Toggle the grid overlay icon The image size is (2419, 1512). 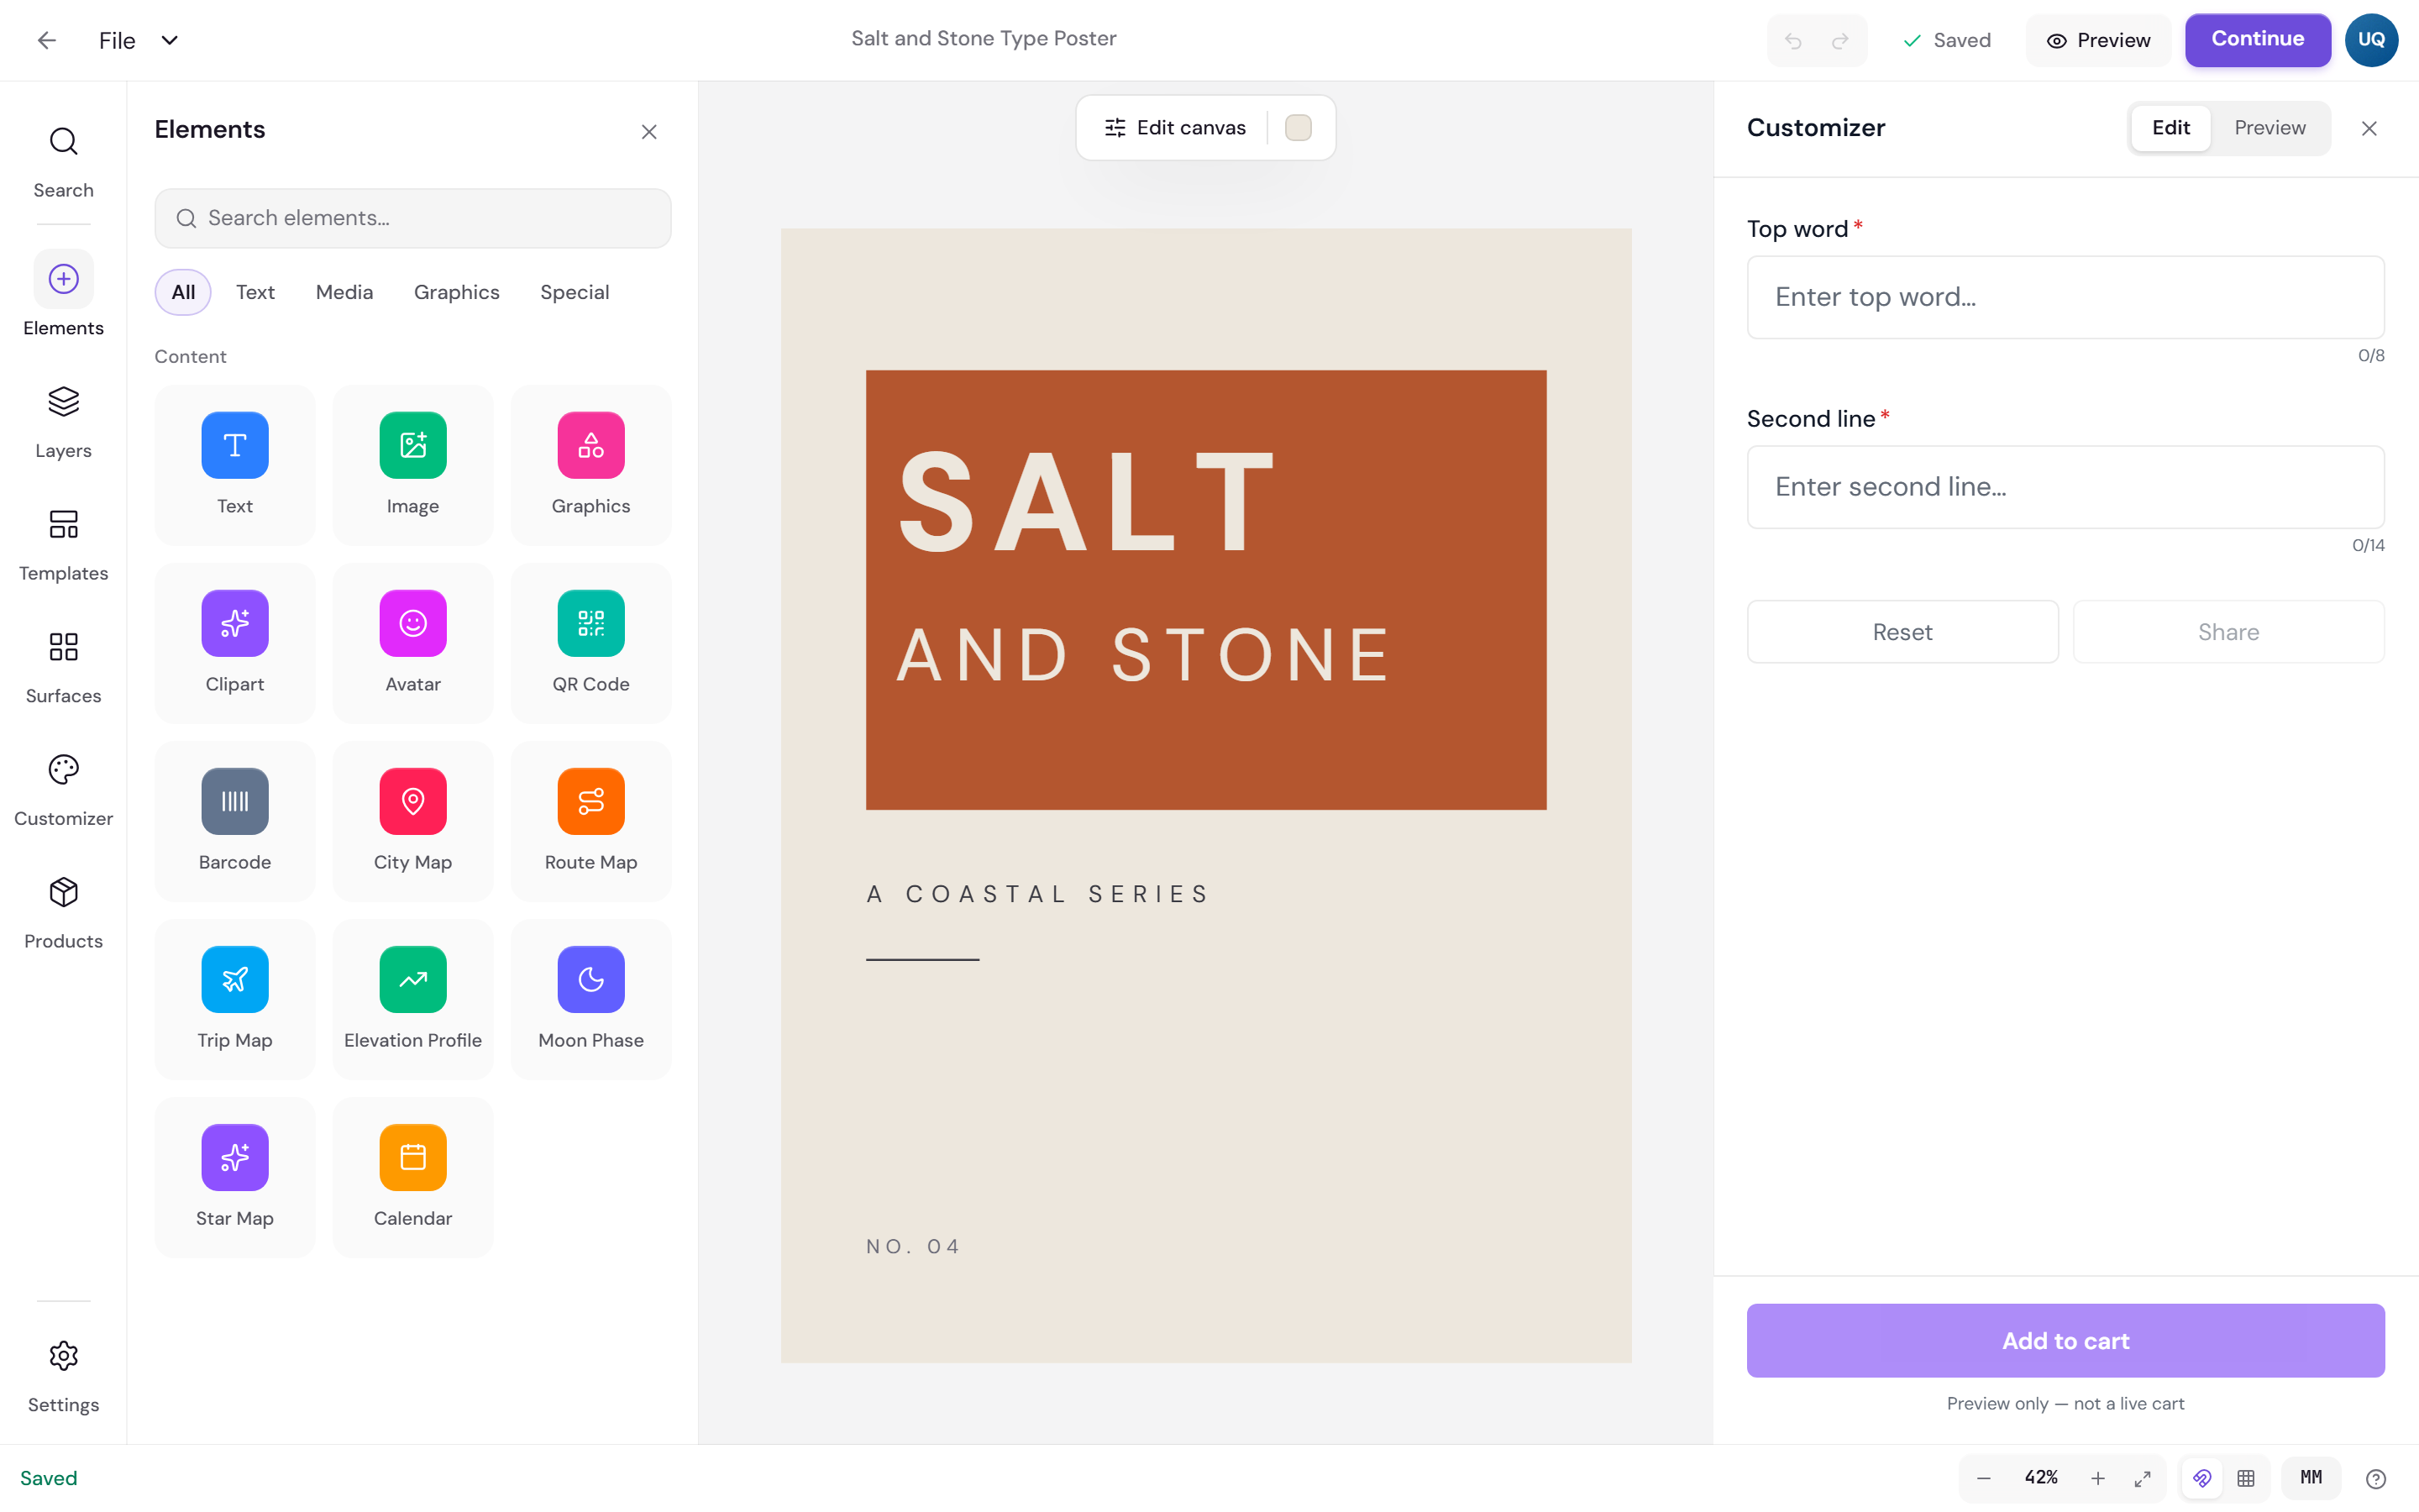click(x=2246, y=1478)
